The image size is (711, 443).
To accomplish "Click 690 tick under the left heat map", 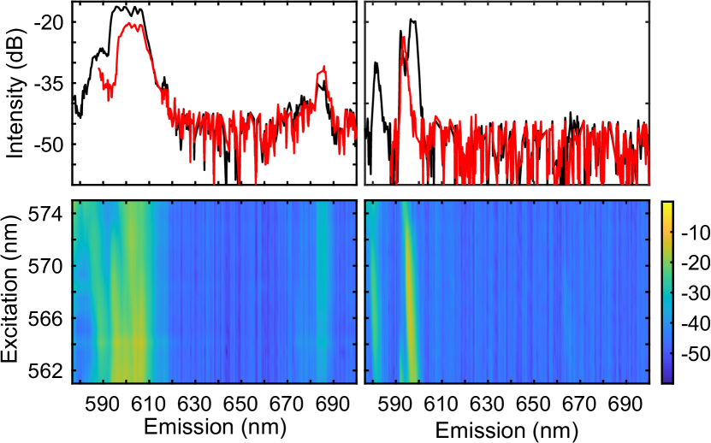I will (x=335, y=404).
